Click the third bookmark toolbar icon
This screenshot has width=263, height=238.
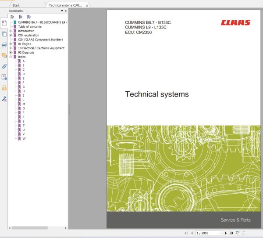(x=29, y=17)
